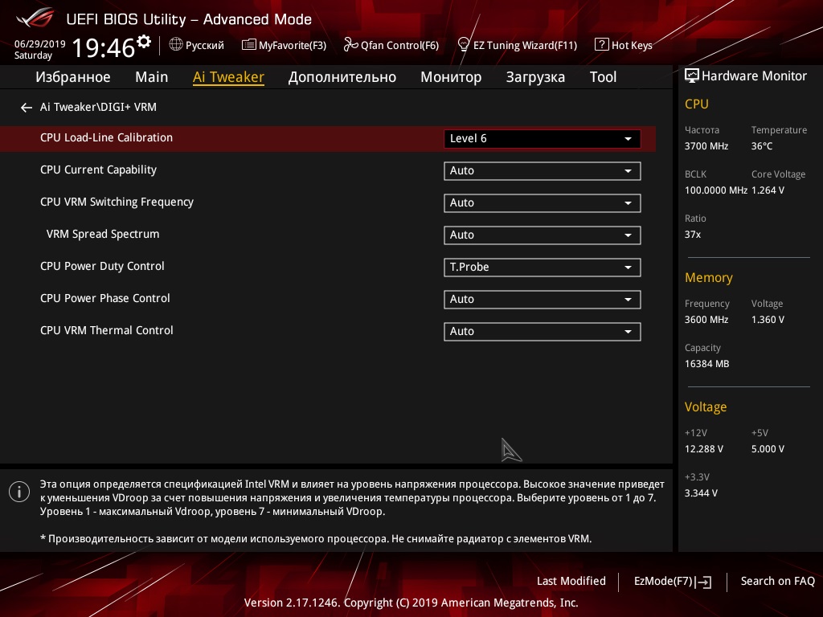Click +5V value 5.000 V
The width and height of the screenshot is (823, 617).
pos(768,449)
